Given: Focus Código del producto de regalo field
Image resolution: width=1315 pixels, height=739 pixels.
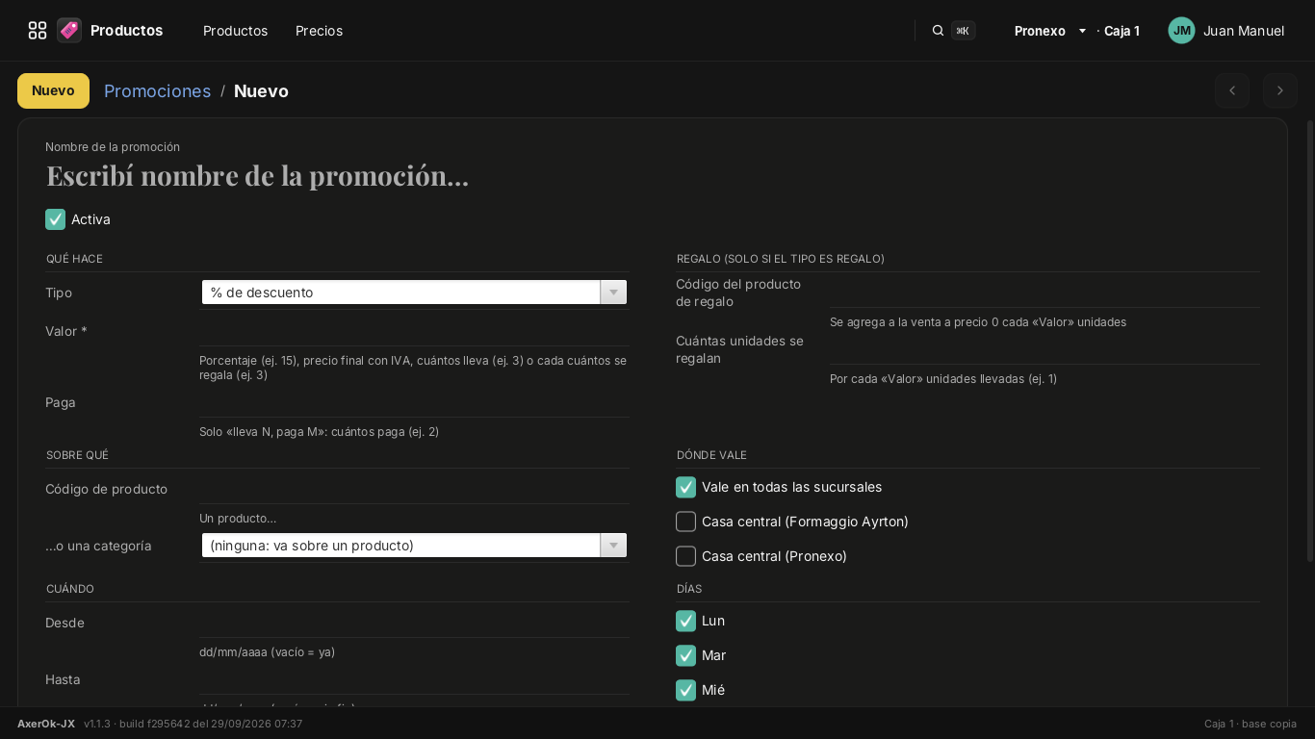Looking at the screenshot, I should 1044,293.
